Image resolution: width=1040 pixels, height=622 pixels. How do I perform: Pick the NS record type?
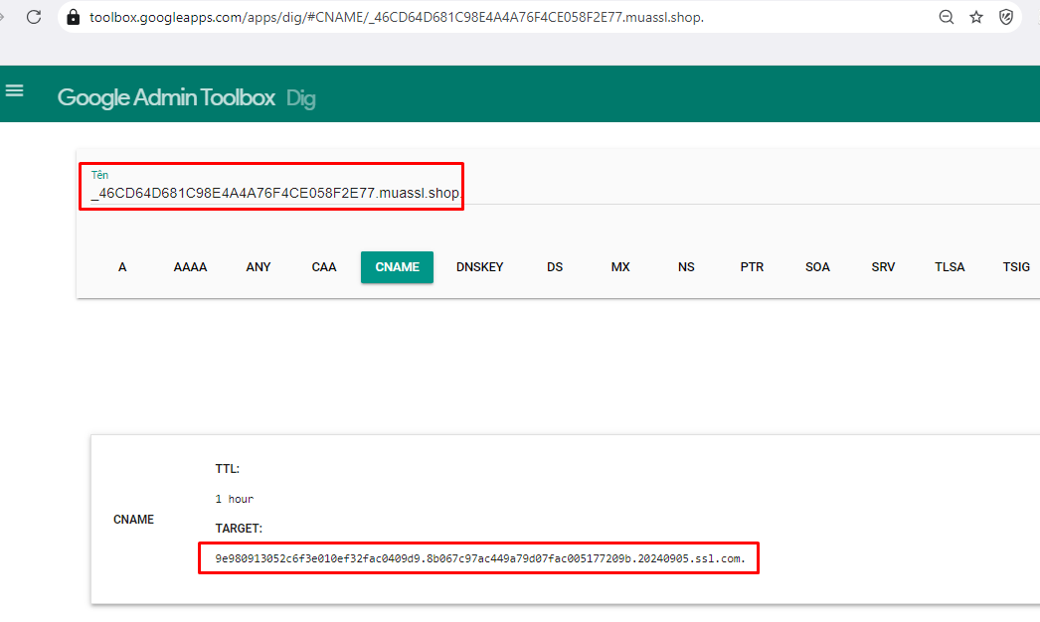click(686, 267)
